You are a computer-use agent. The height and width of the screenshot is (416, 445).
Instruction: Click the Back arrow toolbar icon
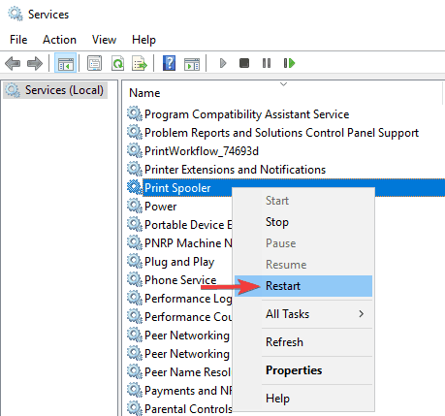[13, 63]
